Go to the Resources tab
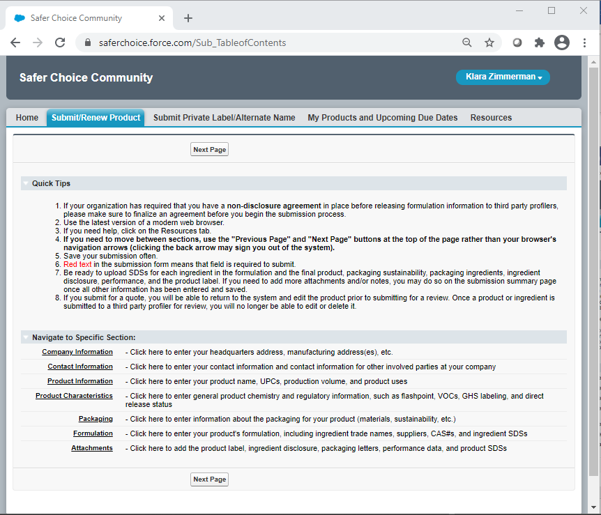Image resolution: width=601 pixels, height=515 pixels. coord(491,118)
